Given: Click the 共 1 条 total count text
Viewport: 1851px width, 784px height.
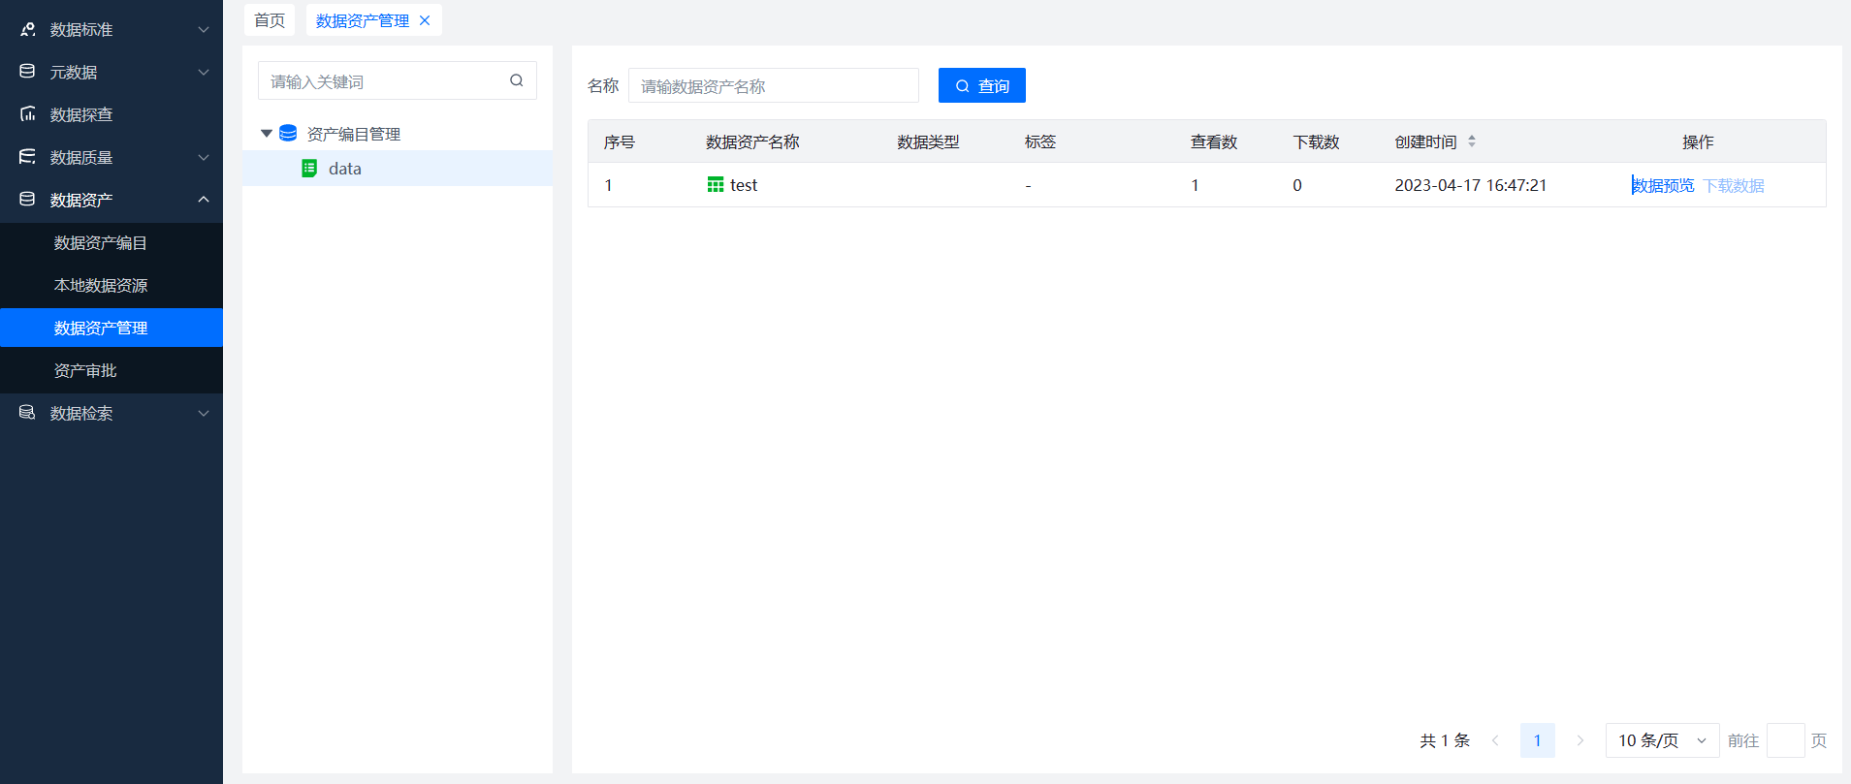Looking at the screenshot, I should 1445,740.
